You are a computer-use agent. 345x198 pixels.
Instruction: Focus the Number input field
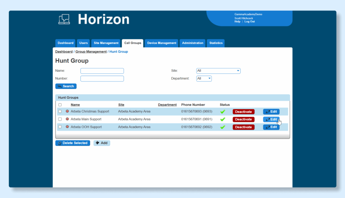[102, 78]
